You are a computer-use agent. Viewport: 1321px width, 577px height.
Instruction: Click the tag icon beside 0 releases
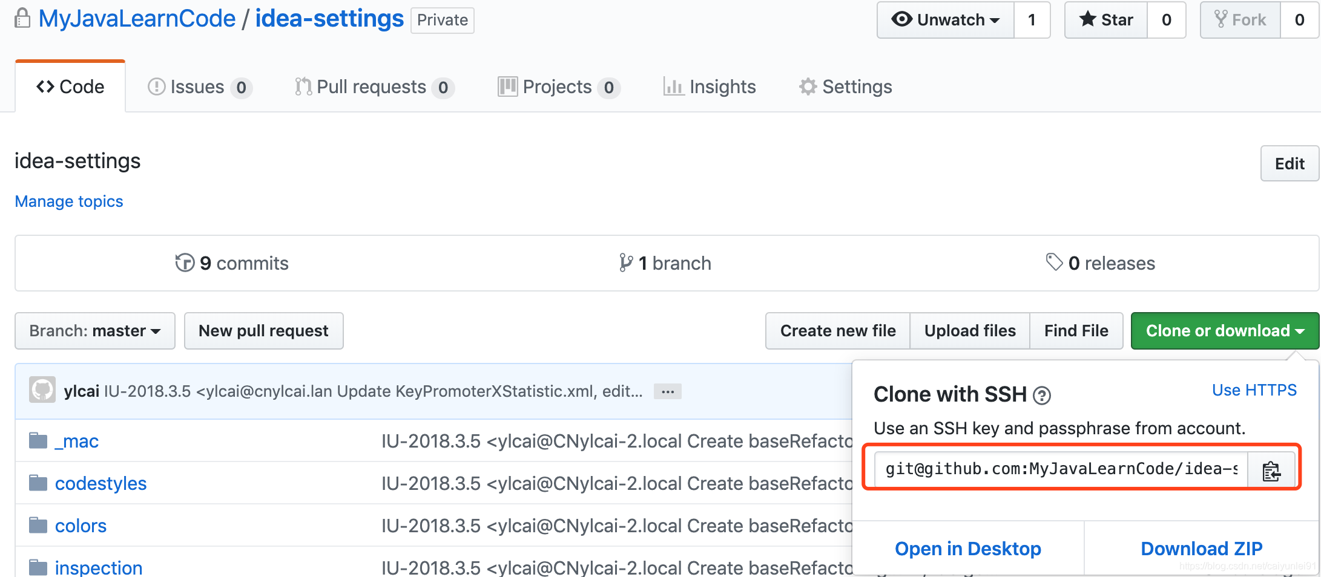point(1055,262)
